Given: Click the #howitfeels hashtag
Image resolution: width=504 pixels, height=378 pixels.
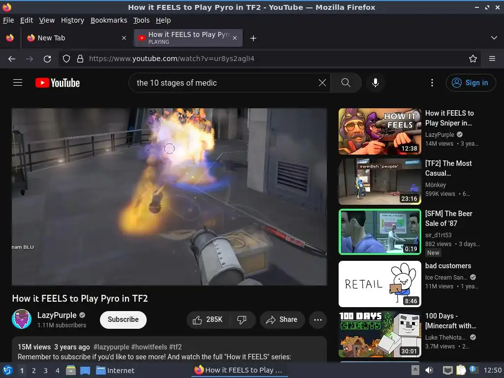Looking at the screenshot, I should [x=149, y=347].
